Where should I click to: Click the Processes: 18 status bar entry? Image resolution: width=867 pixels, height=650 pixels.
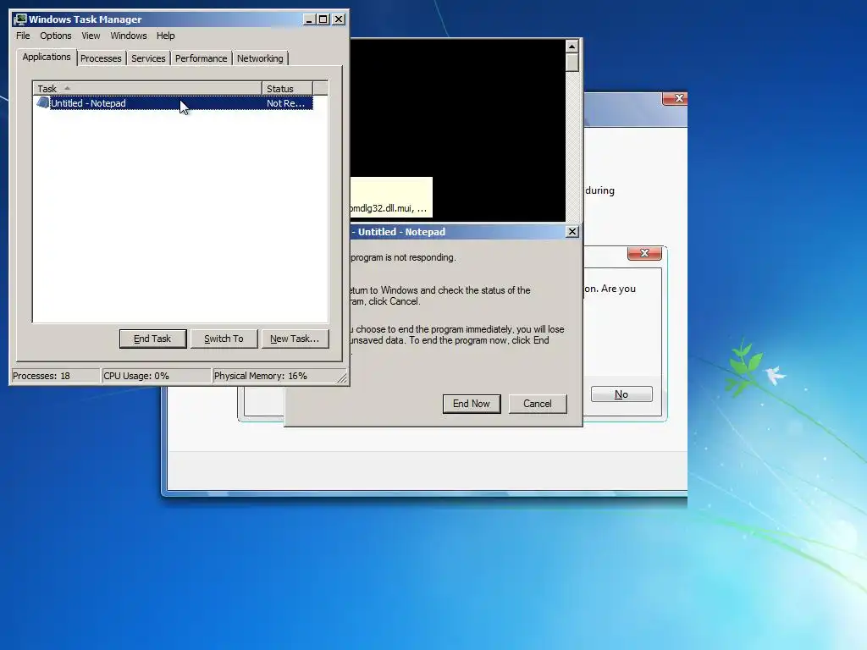pyautogui.click(x=55, y=376)
